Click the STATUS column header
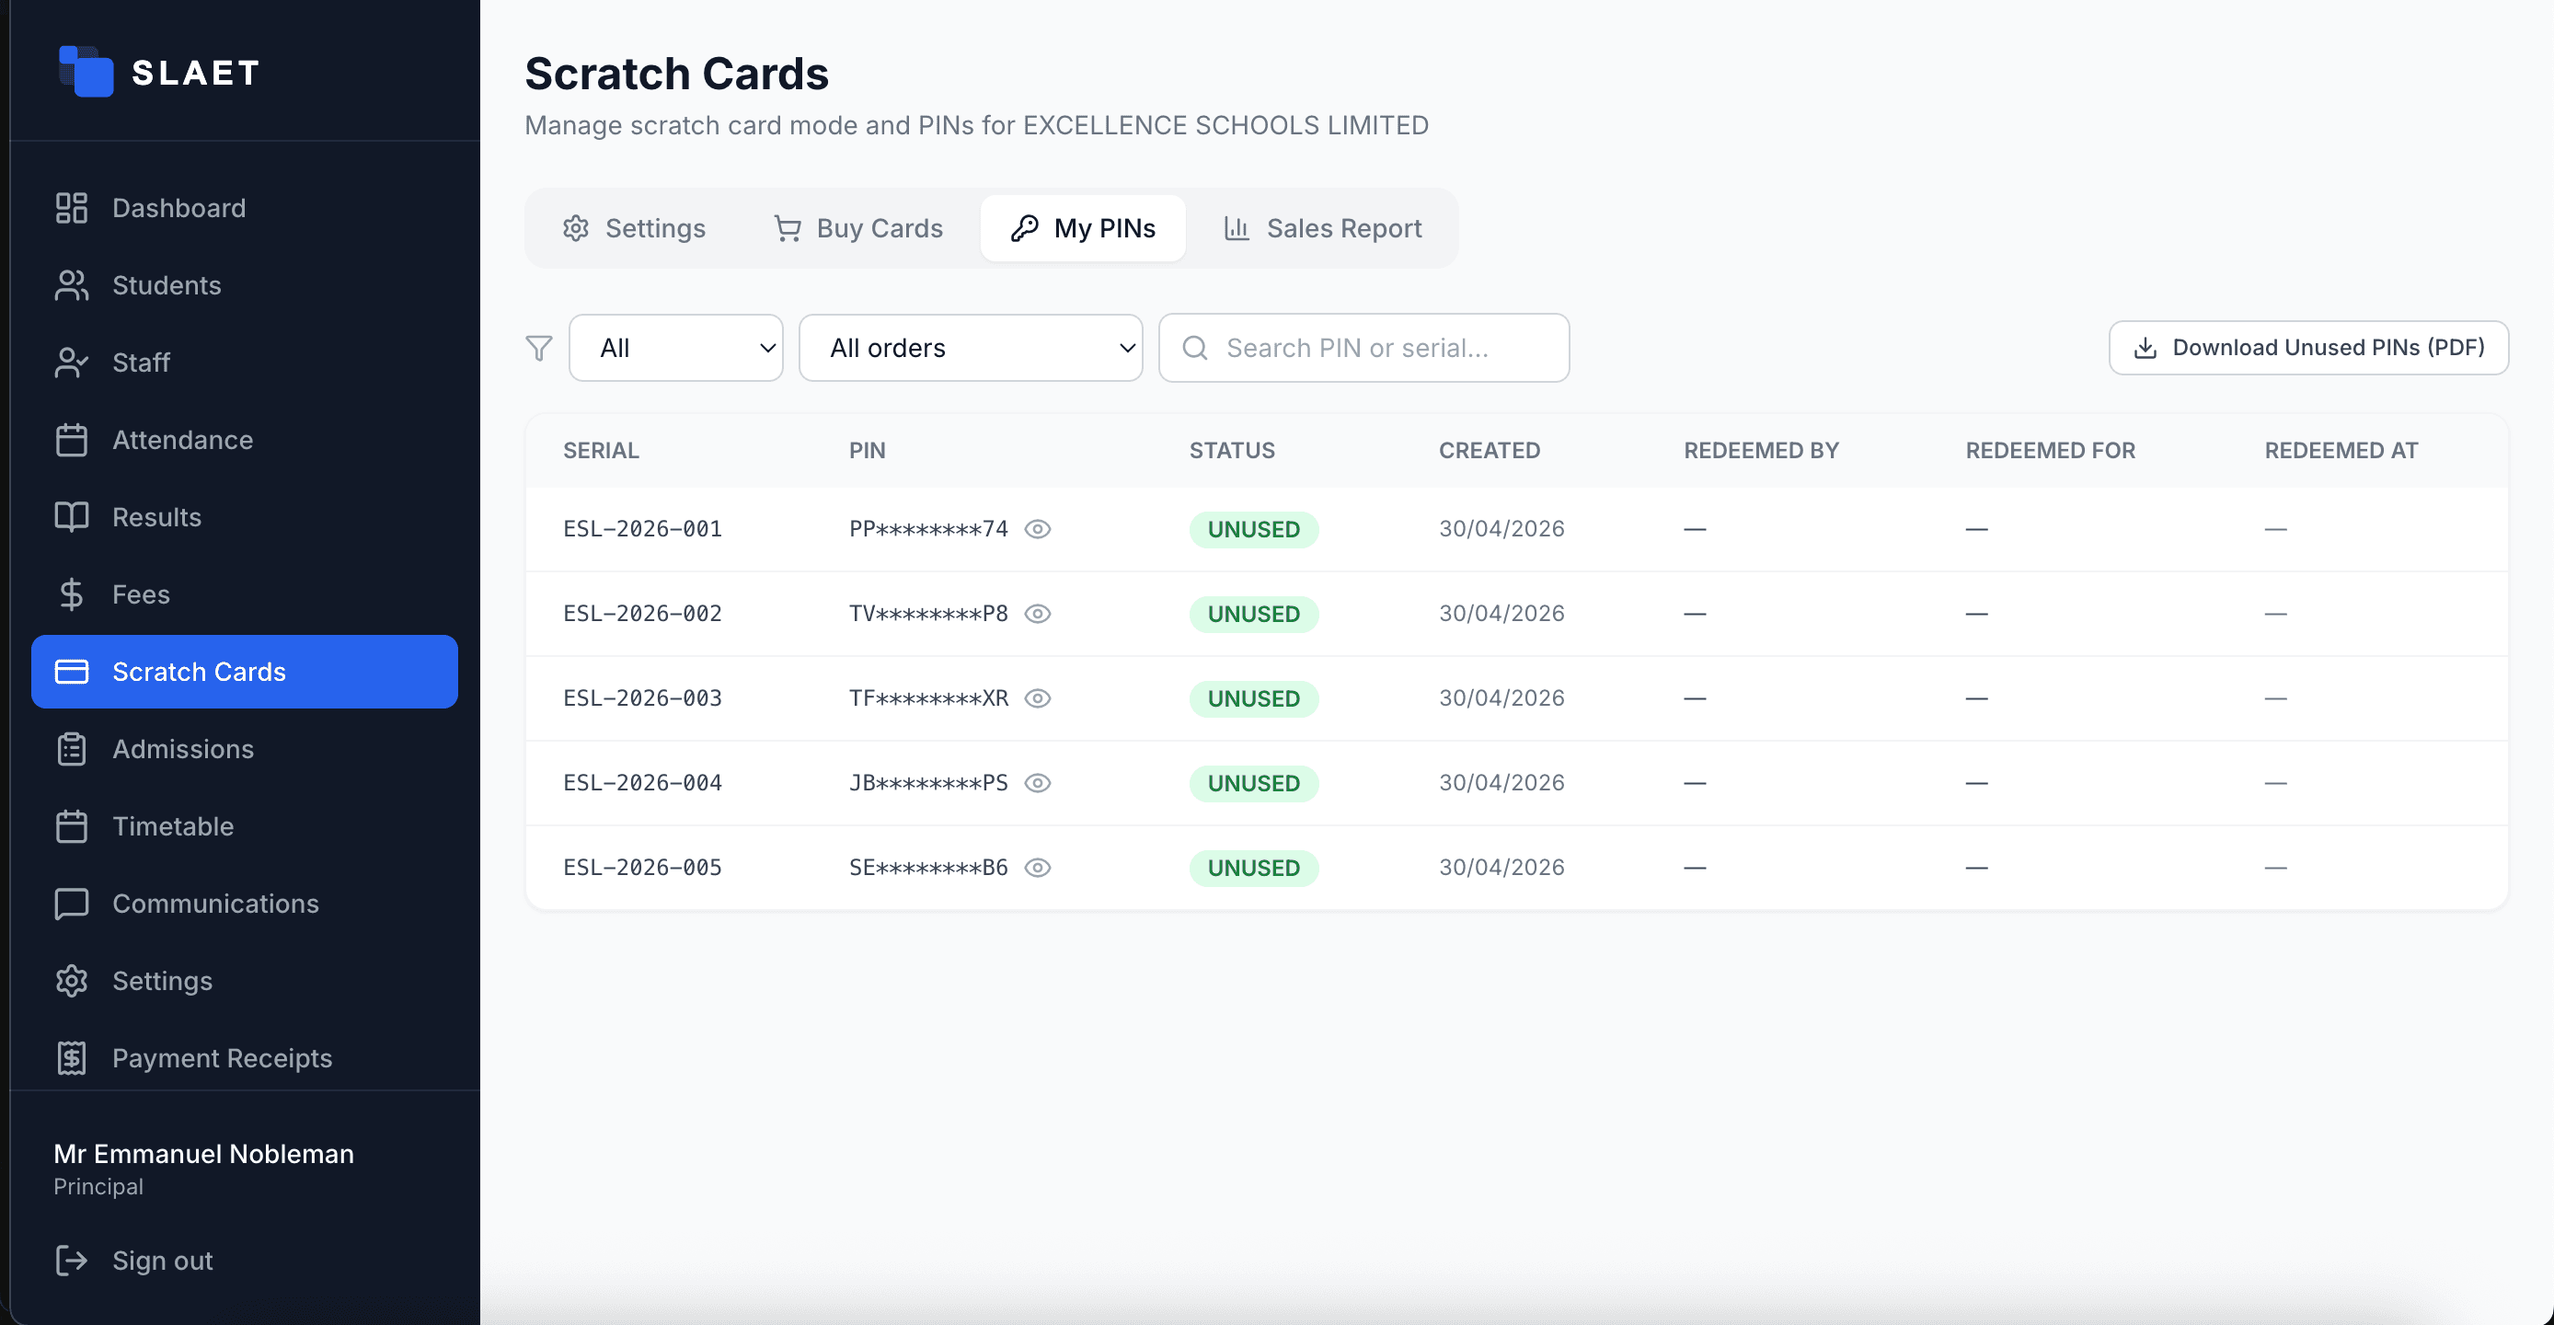 pos(1231,450)
